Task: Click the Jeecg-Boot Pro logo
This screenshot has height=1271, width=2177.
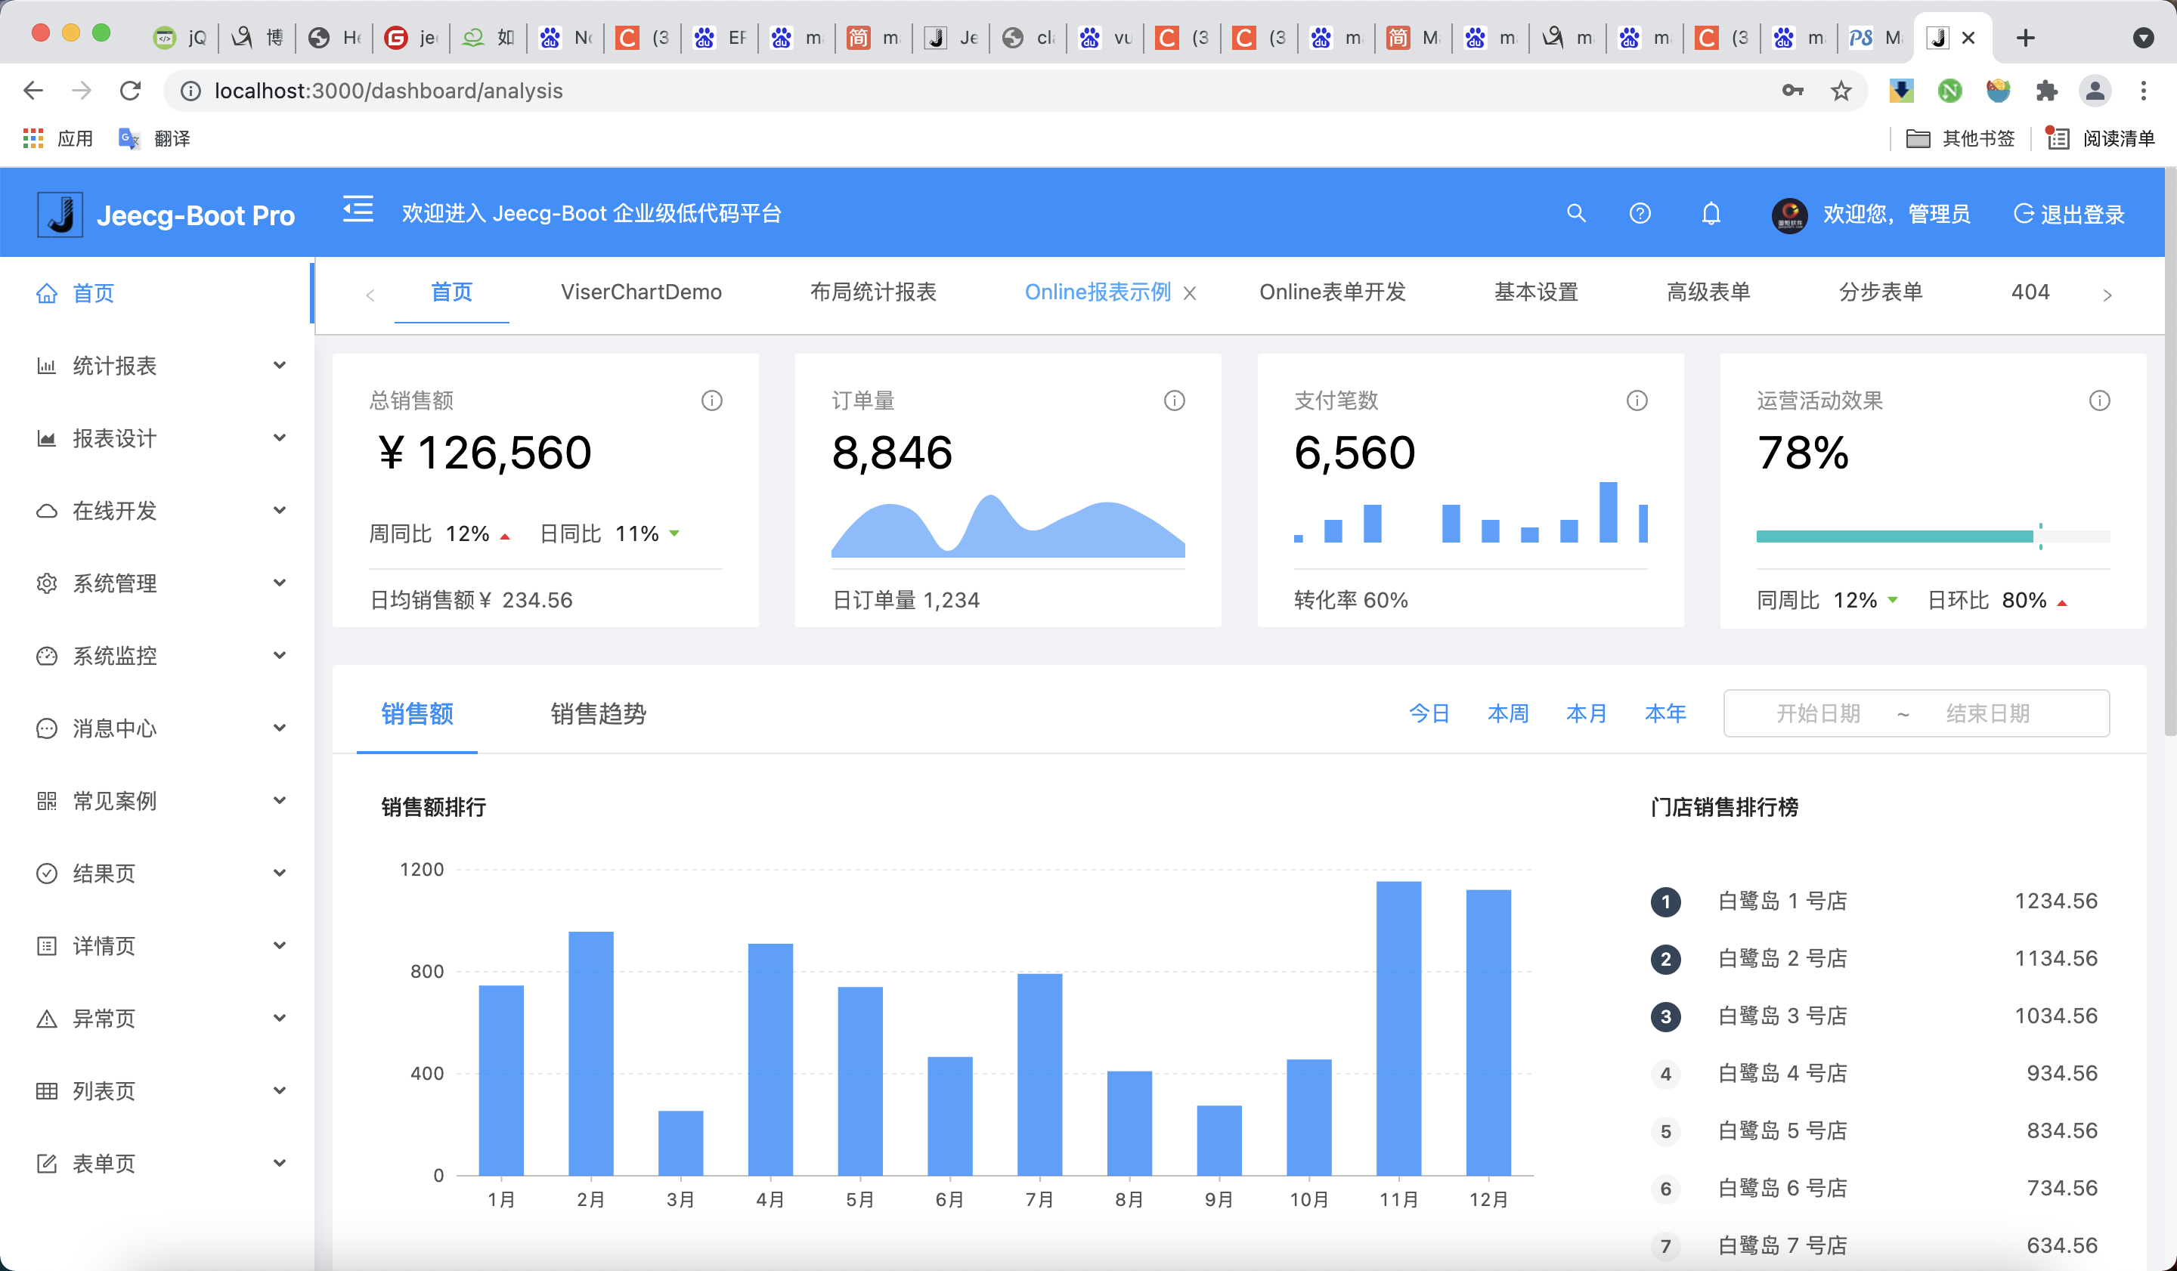Action: click(x=60, y=214)
